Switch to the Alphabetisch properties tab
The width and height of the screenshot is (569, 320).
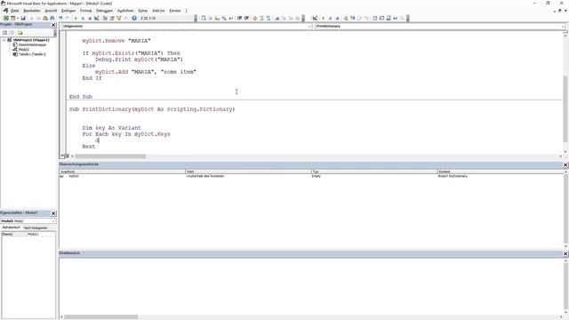[x=12, y=228]
